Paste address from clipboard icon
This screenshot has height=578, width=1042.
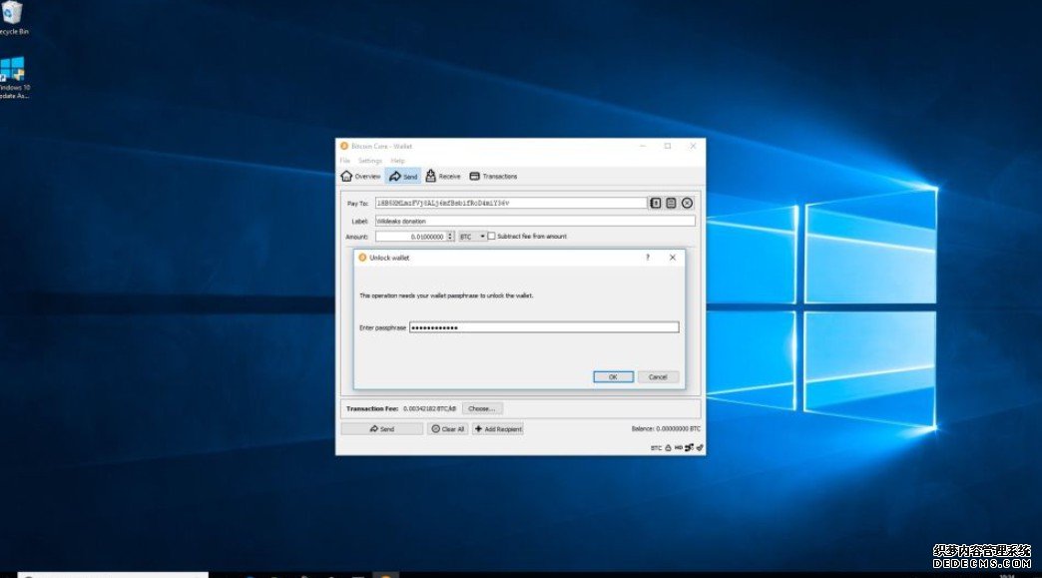(672, 203)
